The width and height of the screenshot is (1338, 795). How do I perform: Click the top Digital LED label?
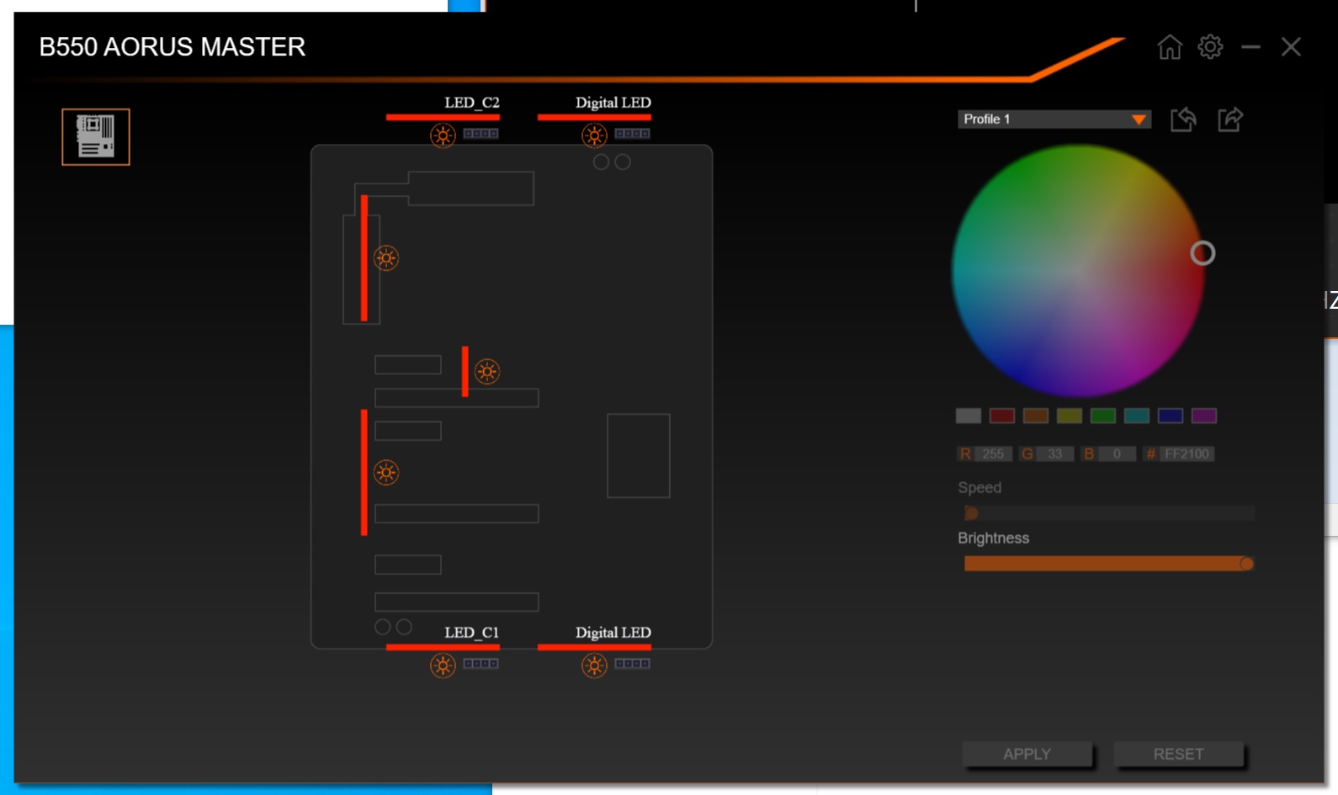[613, 103]
